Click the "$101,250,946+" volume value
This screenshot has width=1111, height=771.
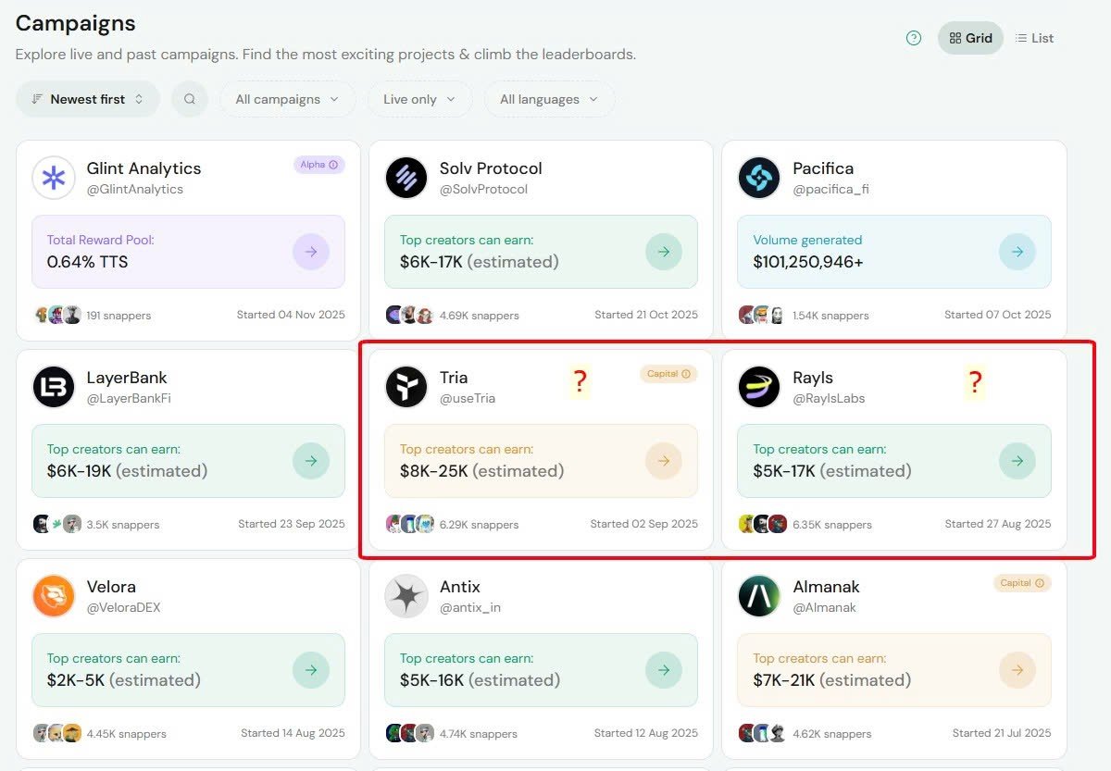[x=808, y=262]
